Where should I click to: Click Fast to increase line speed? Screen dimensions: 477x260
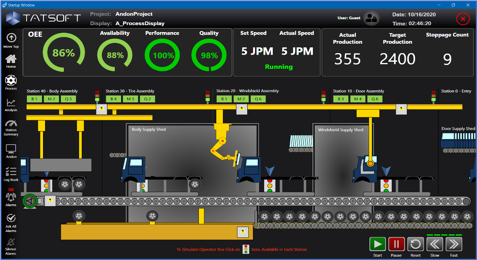(454, 244)
